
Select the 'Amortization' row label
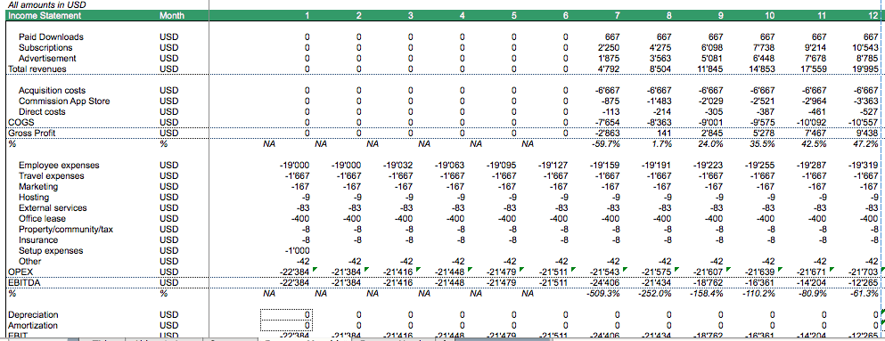pyautogui.click(x=32, y=326)
